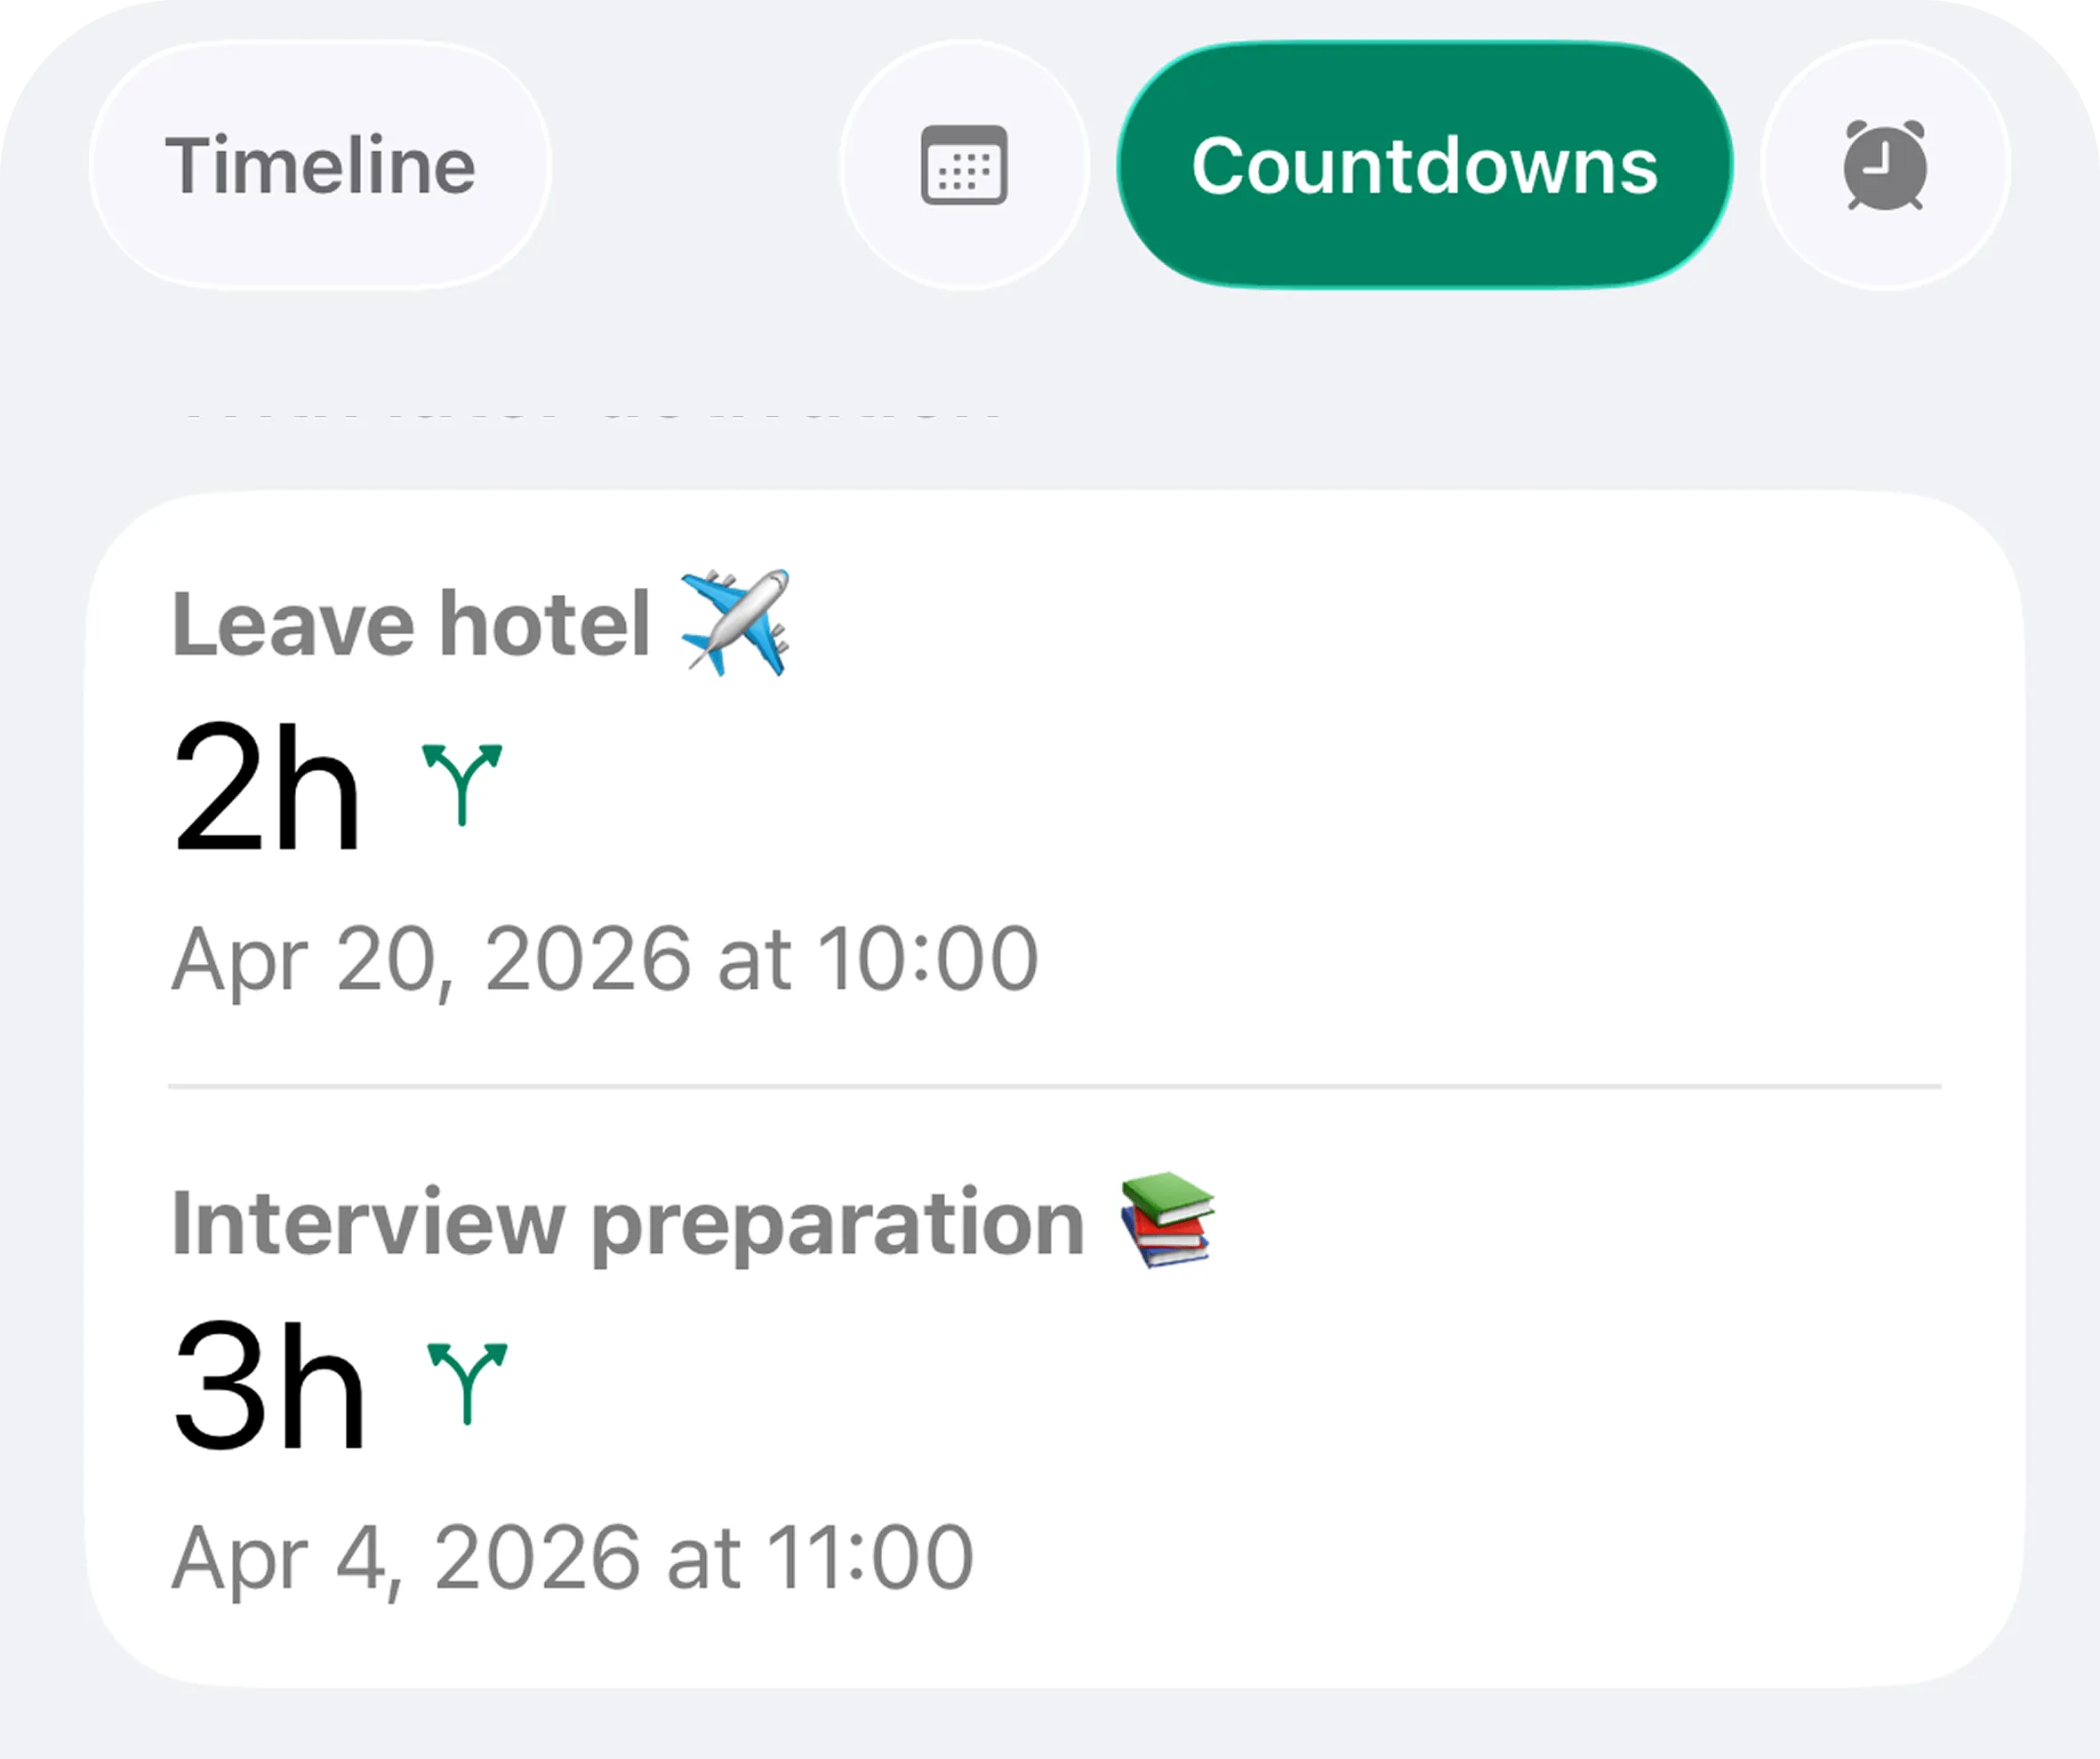The width and height of the screenshot is (2100, 1759).
Task: Click the books emoji on Interview preparation
Action: pos(1170,1222)
